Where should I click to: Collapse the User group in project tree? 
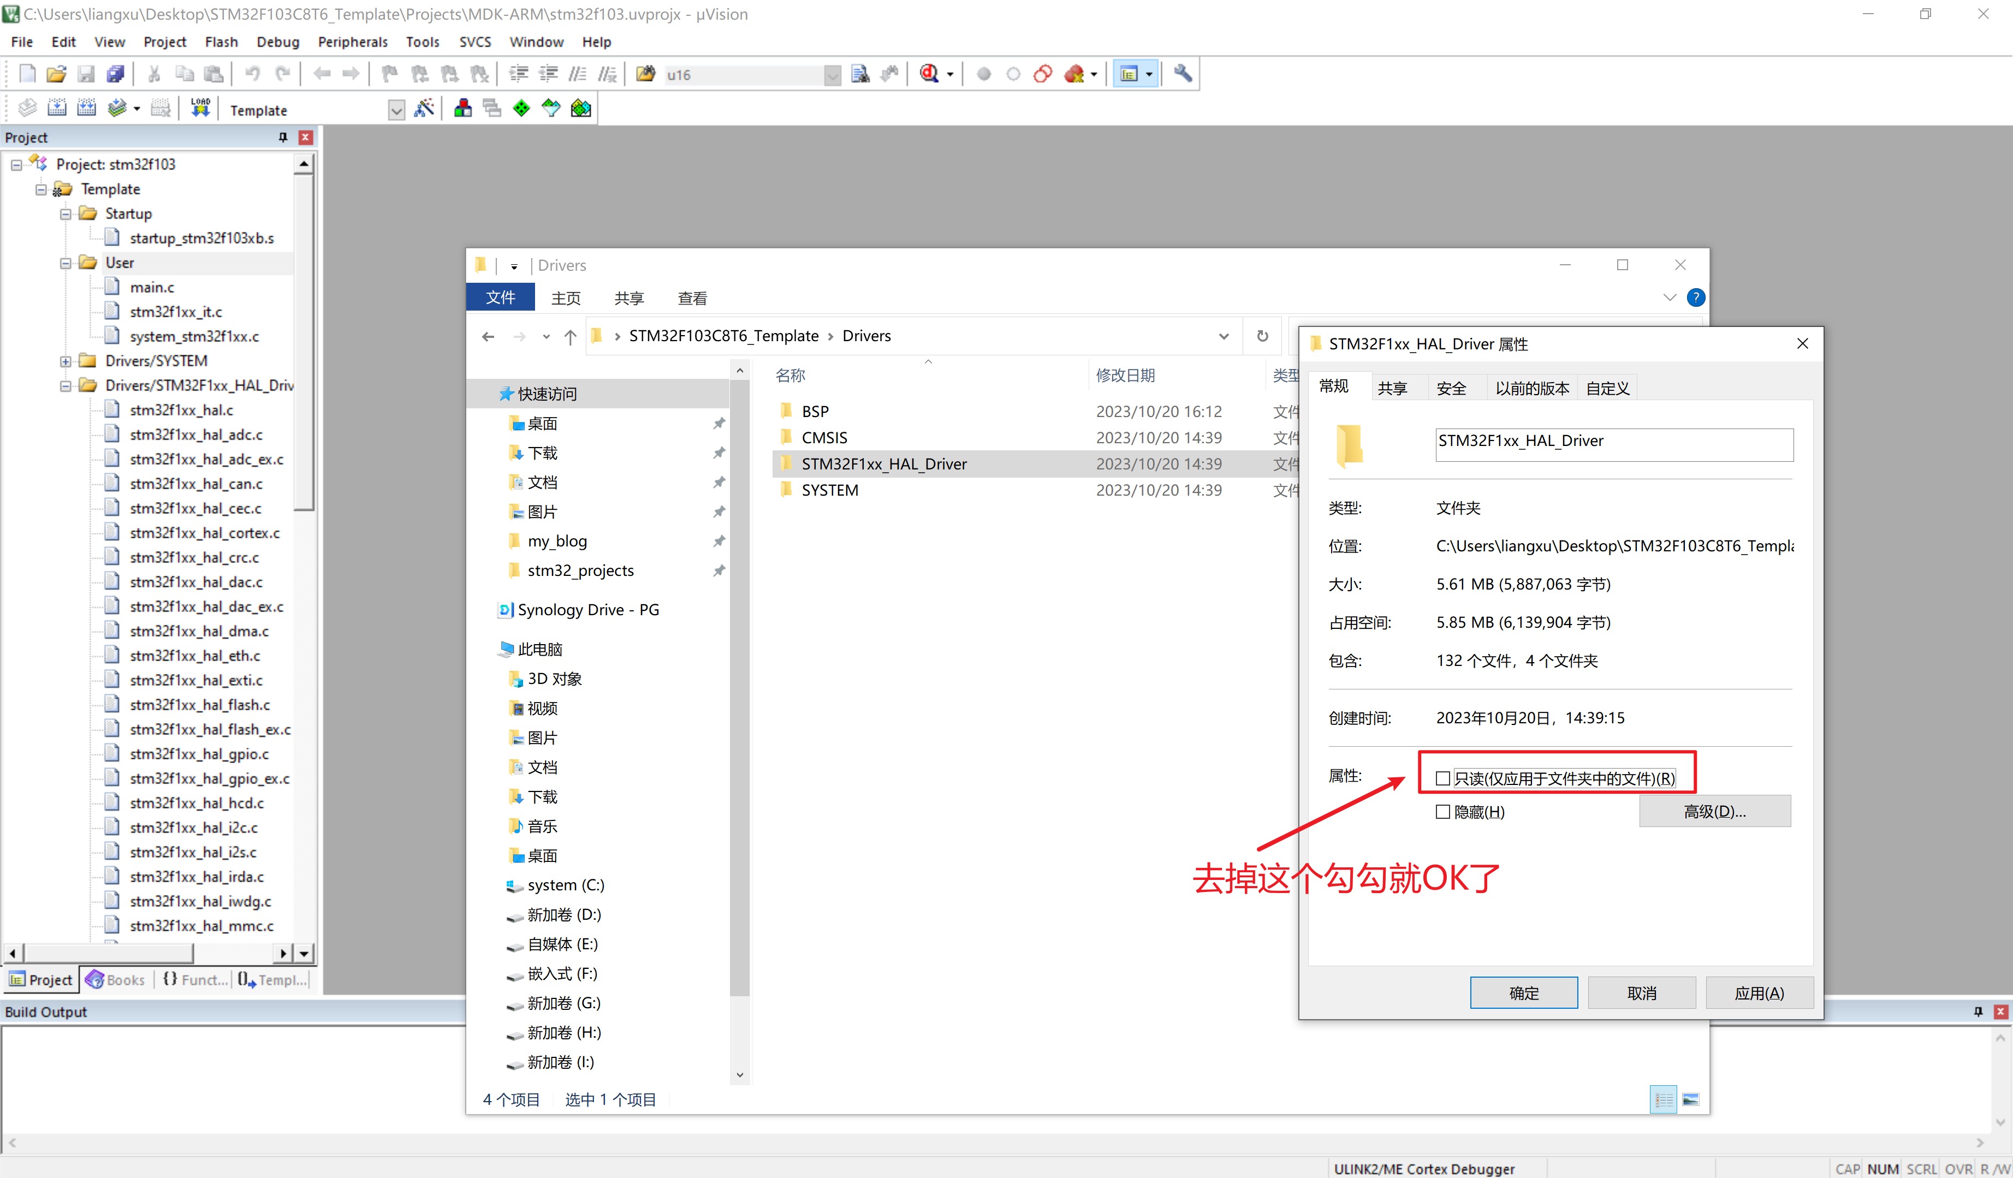66,263
